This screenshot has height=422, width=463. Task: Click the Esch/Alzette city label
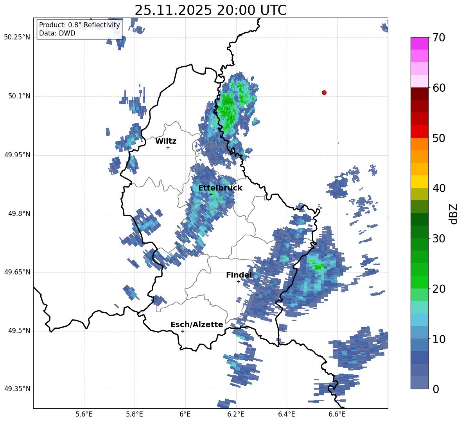click(x=197, y=324)
